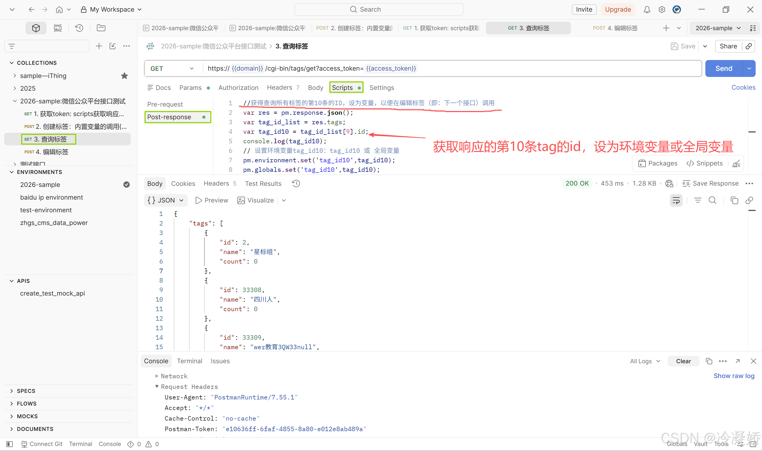The height and width of the screenshot is (451, 762).
Task: Switch to the Terminal tab in console
Action: [189, 361]
